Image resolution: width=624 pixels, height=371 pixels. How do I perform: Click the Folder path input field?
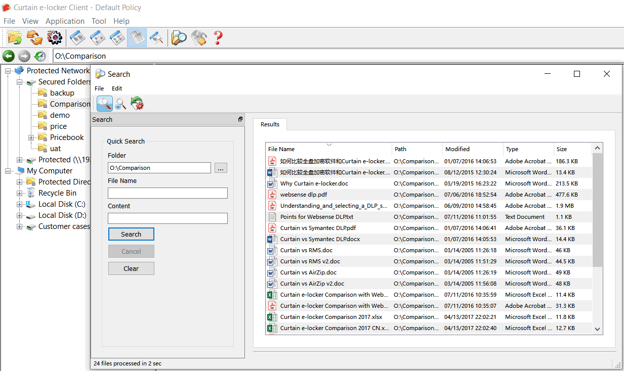pyautogui.click(x=159, y=168)
